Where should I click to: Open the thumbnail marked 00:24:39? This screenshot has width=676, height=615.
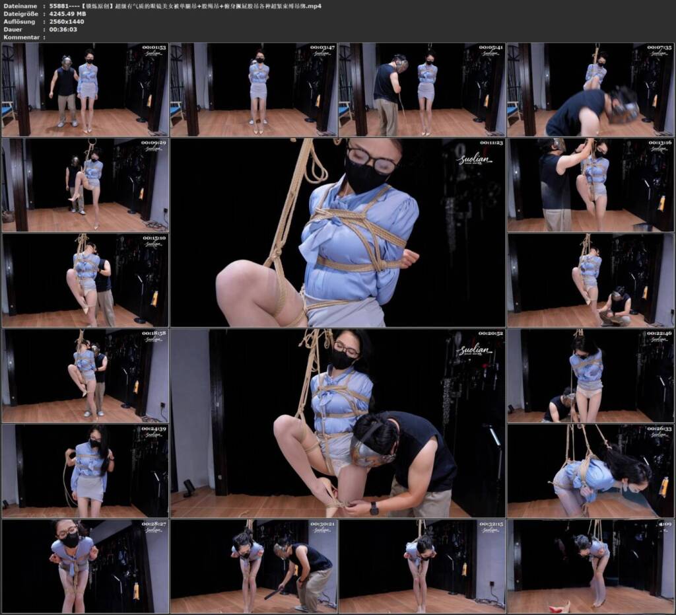click(x=85, y=471)
